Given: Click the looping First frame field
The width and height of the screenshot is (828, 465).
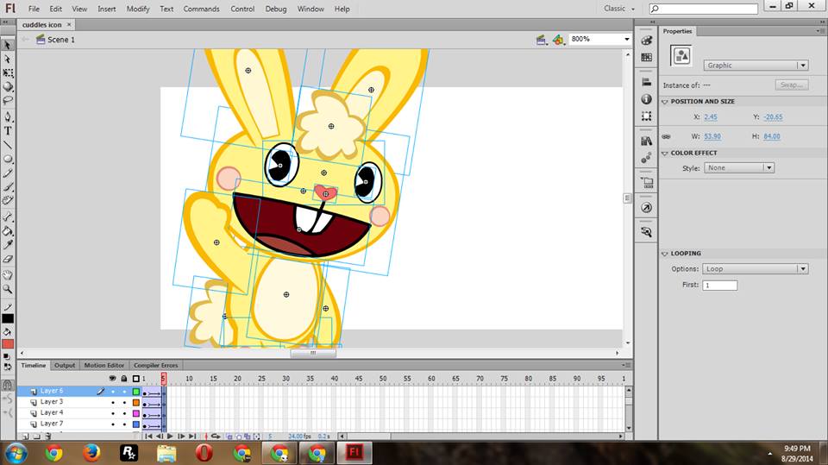Looking at the screenshot, I should click(x=720, y=285).
